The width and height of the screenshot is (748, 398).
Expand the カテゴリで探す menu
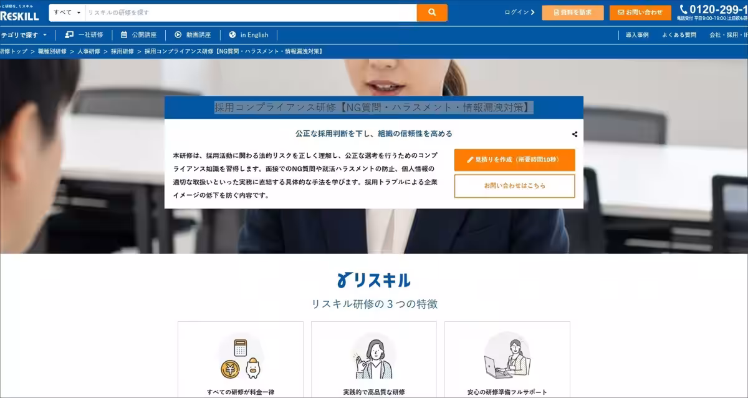pos(24,35)
